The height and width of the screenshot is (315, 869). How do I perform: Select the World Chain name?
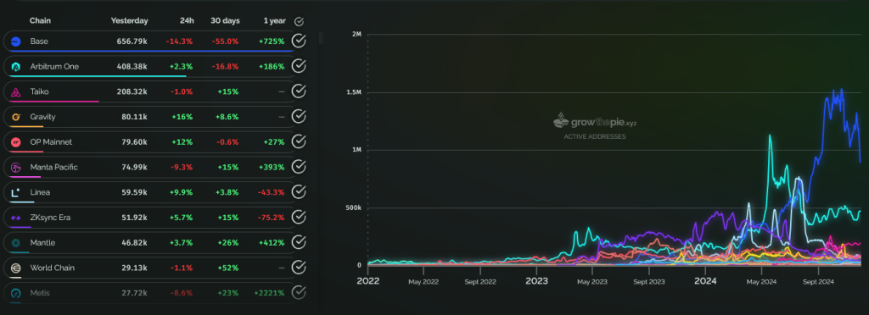(x=52, y=268)
